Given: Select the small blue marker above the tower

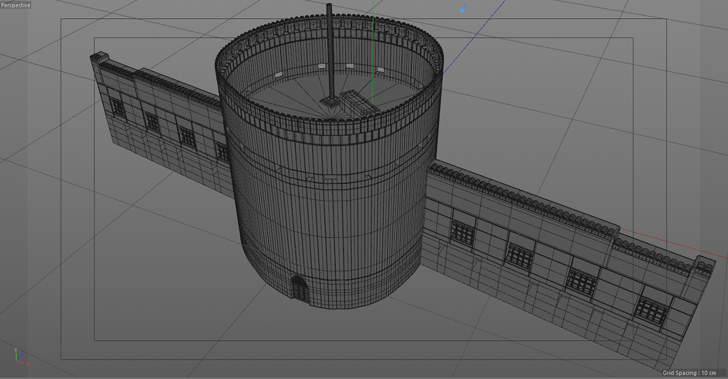Looking at the screenshot, I should pyautogui.click(x=463, y=9).
